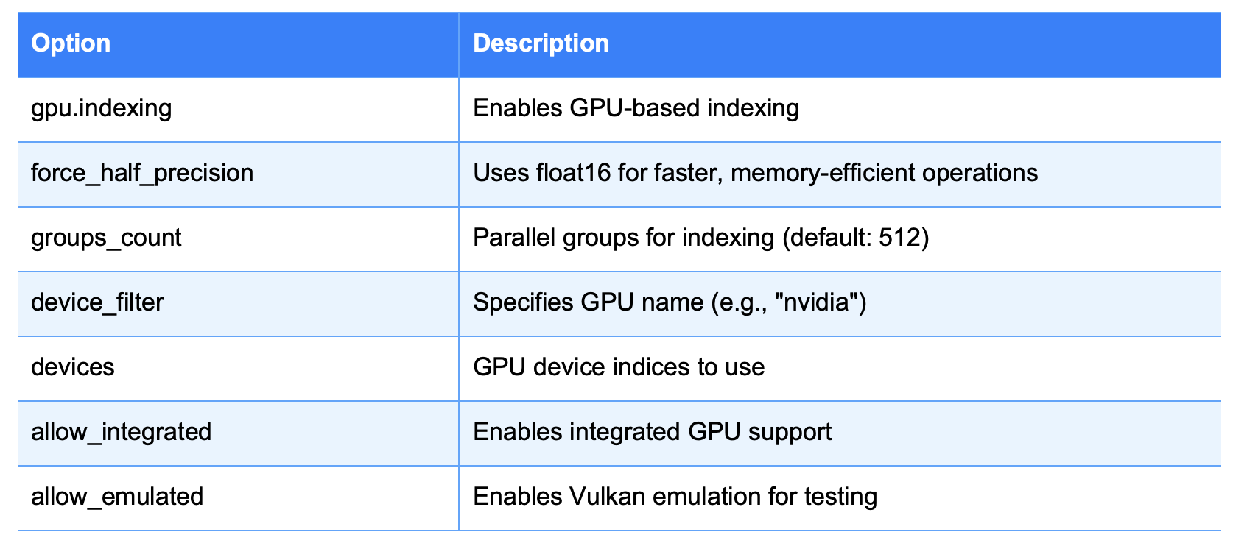The width and height of the screenshot is (1233, 546).
Task: Click 'Enables Vulkan emulation for testing' text
Action: point(675,497)
